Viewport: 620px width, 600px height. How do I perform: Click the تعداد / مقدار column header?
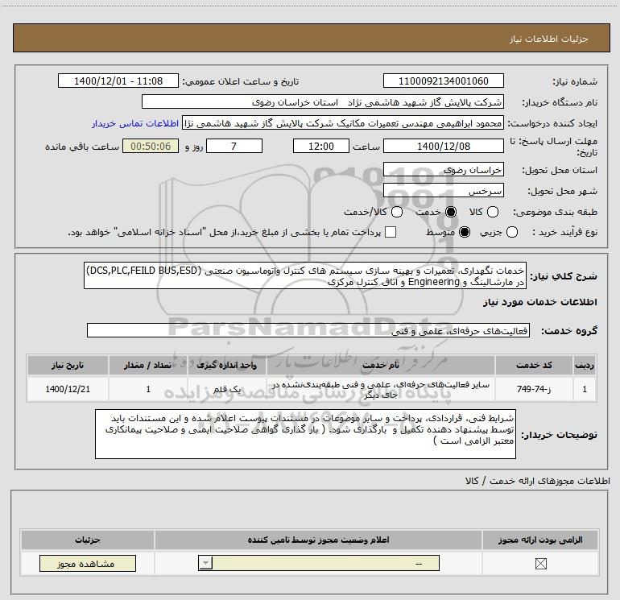tap(148, 365)
